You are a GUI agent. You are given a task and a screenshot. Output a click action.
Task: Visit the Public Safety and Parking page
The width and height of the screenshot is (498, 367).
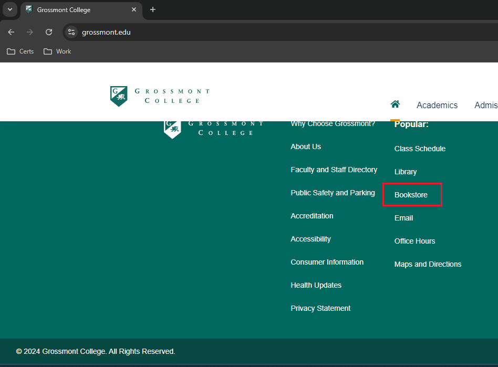[x=333, y=193]
